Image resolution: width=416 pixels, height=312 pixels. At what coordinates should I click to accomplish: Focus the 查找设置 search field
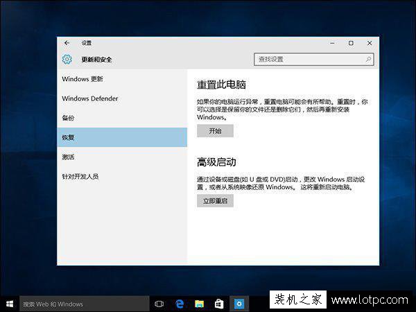click(314, 59)
